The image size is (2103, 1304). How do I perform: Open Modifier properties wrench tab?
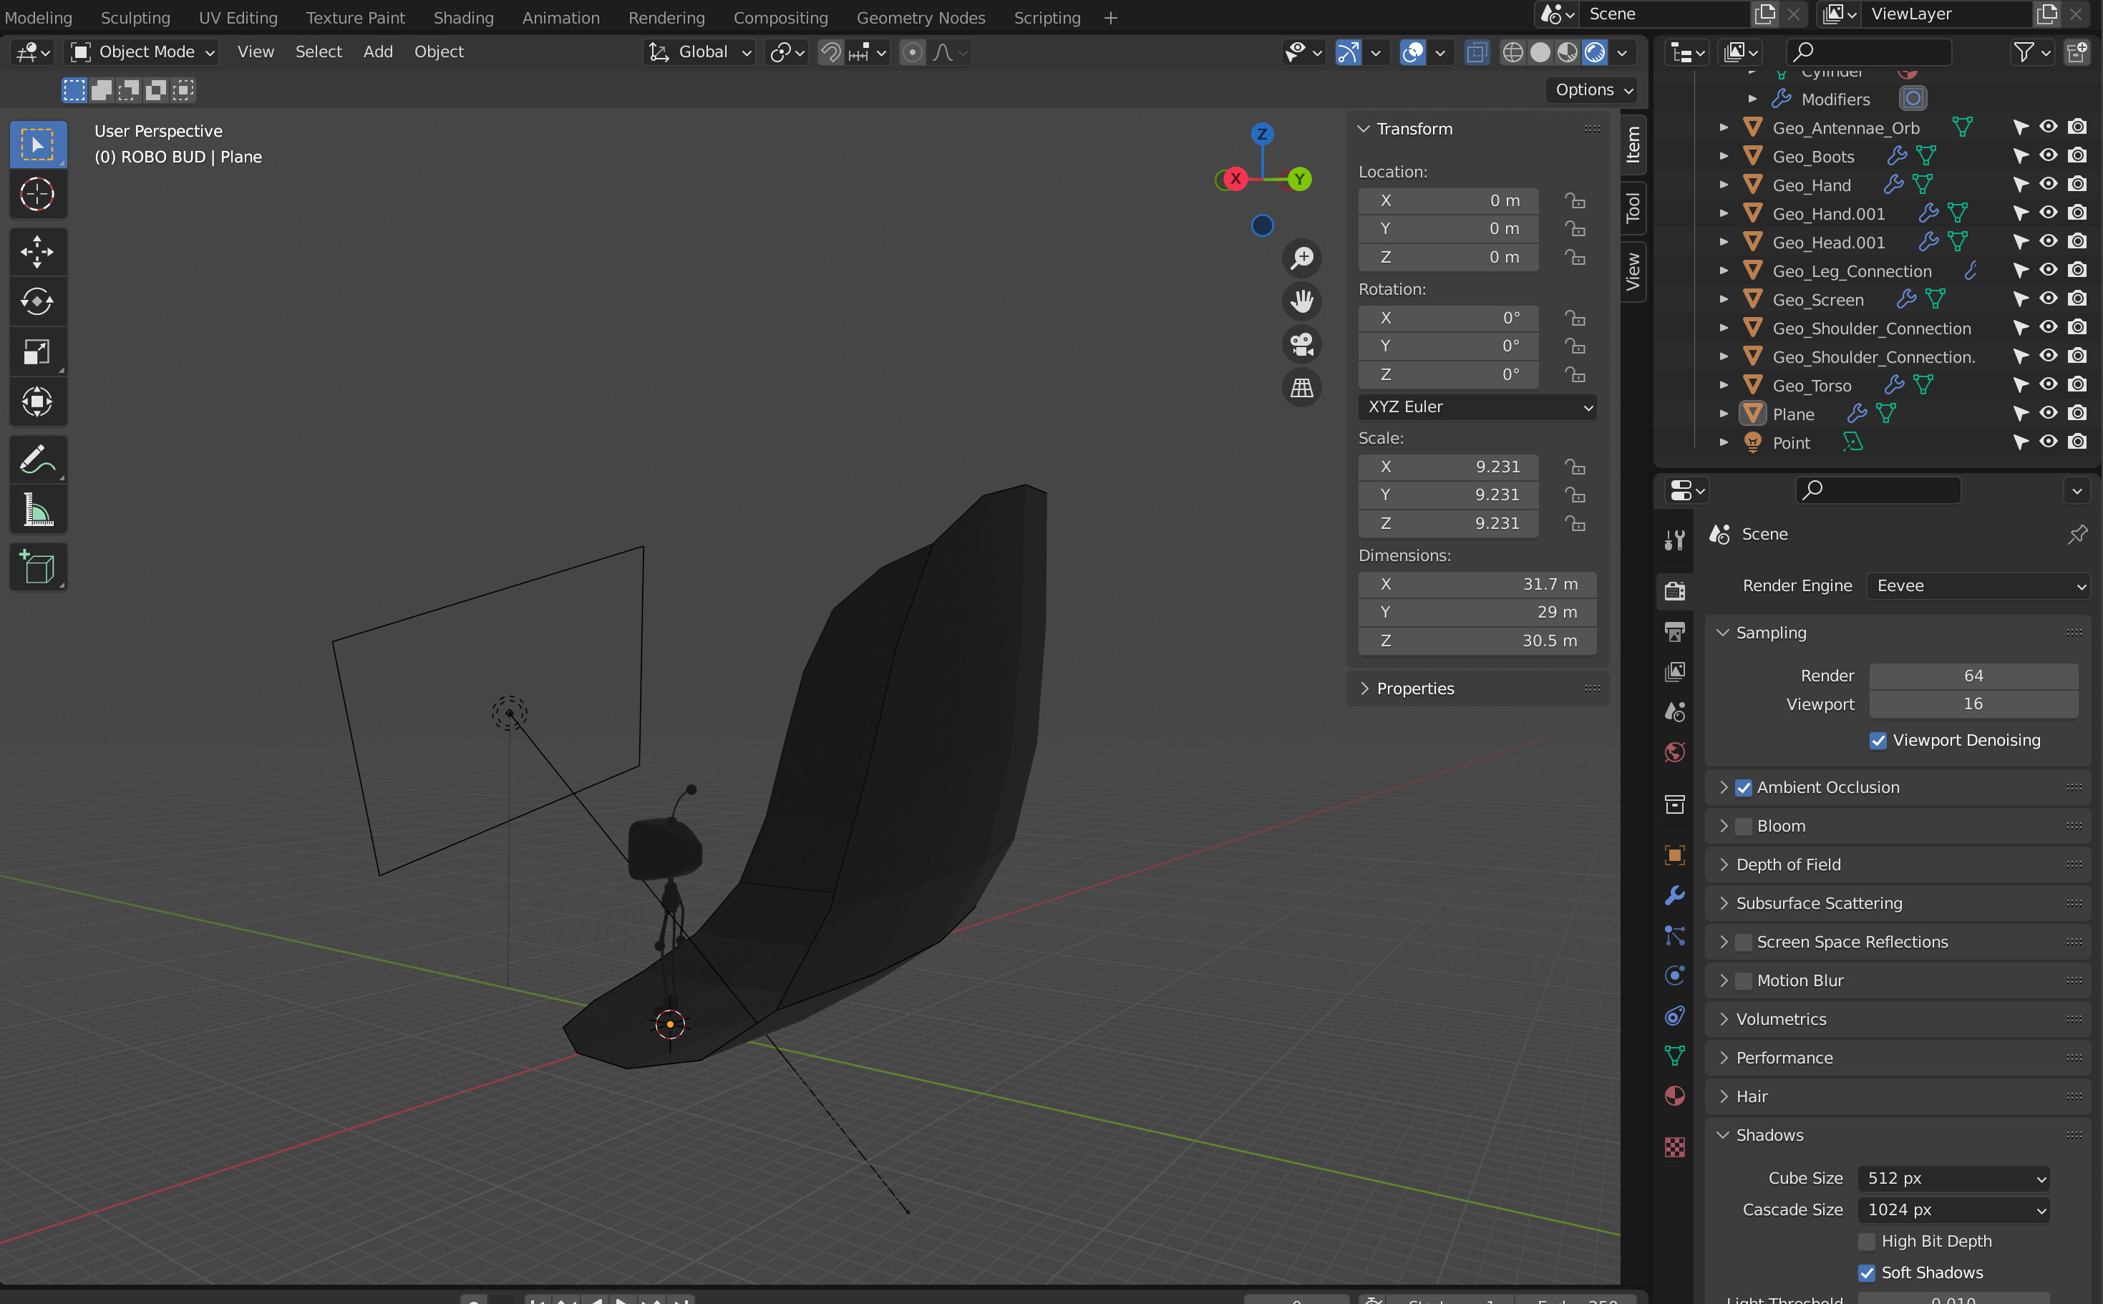1674,895
